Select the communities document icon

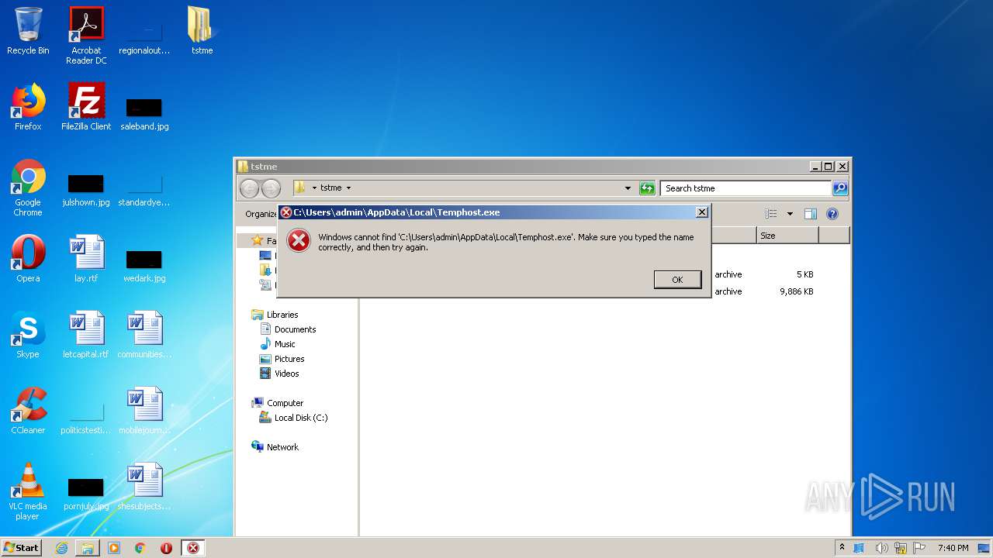pos(144,335)
